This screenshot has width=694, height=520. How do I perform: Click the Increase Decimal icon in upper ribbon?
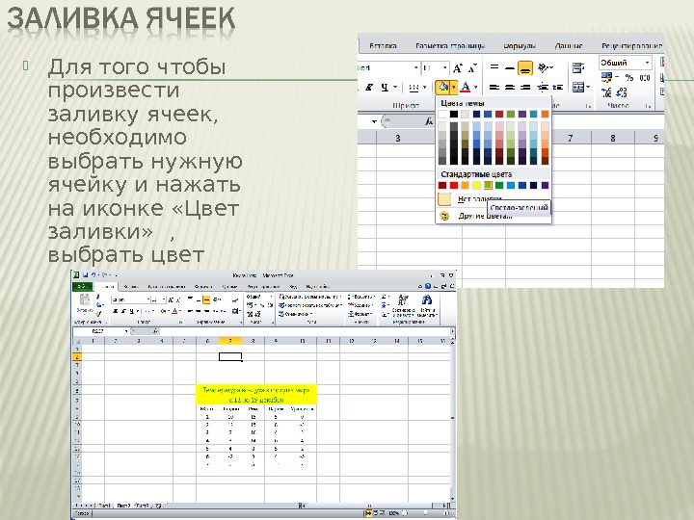click(x=606, y=92)
